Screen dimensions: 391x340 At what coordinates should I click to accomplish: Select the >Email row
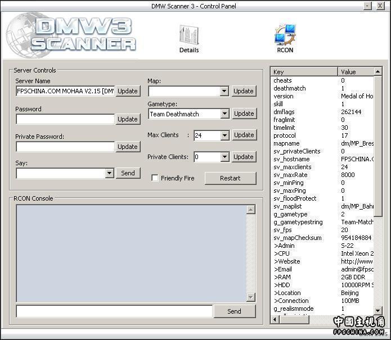click(x=322, y=270)
